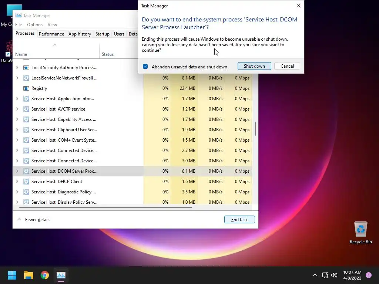Confirm with the Shut down button
The width and height of the screenshot is (379, 284).
click(x=254, y=66)
